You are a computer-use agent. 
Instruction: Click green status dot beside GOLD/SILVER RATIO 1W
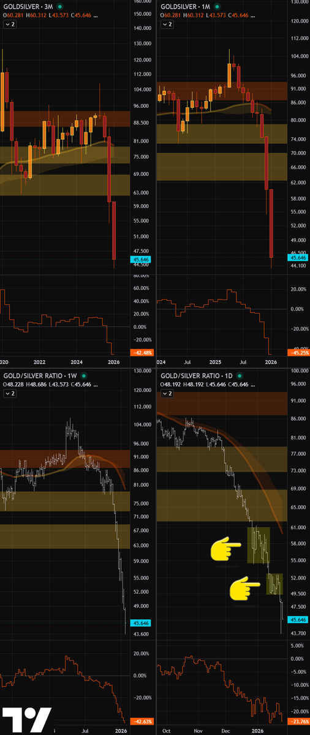point(83,375)
